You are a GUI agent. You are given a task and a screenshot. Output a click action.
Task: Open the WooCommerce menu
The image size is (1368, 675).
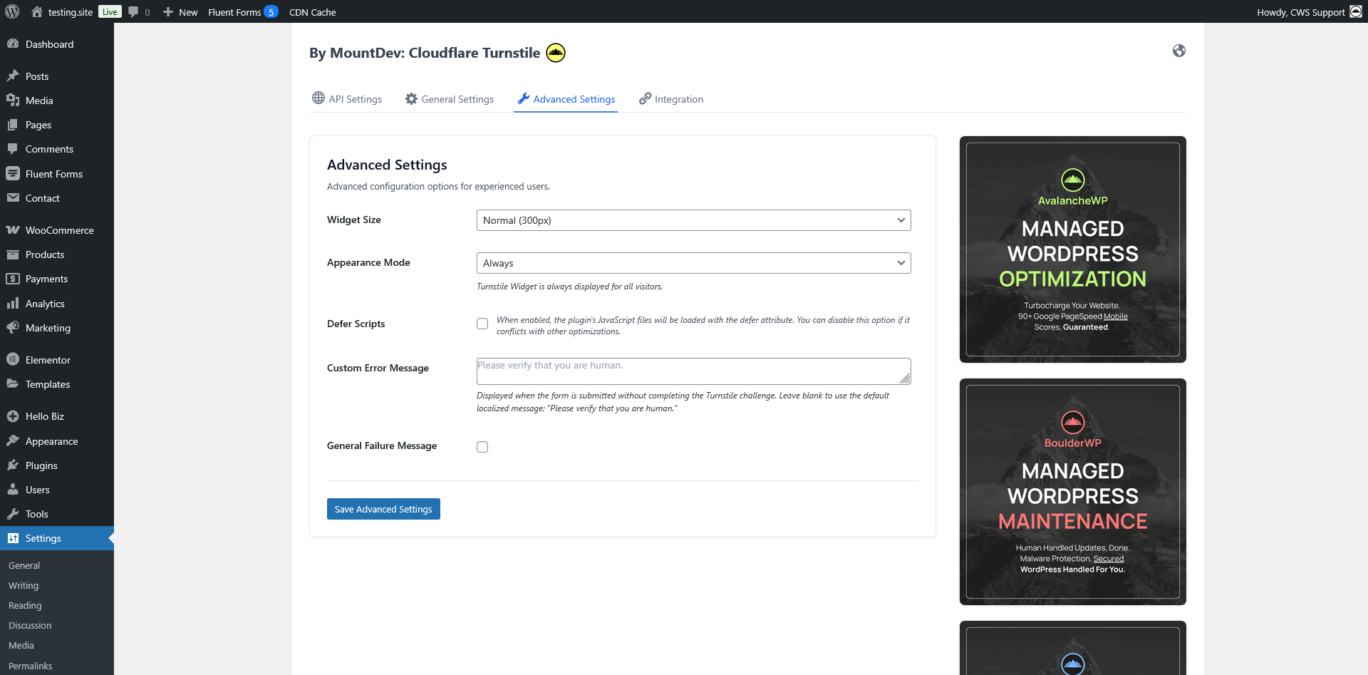(58, 230)
